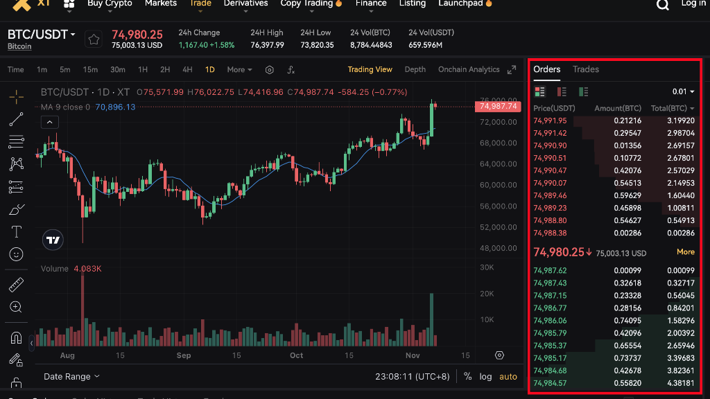Set chart interval to 1m

42,70
